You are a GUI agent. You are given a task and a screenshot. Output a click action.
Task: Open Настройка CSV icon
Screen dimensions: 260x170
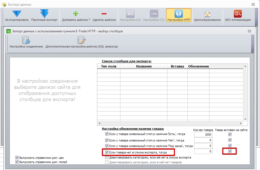tap(154, 14)
